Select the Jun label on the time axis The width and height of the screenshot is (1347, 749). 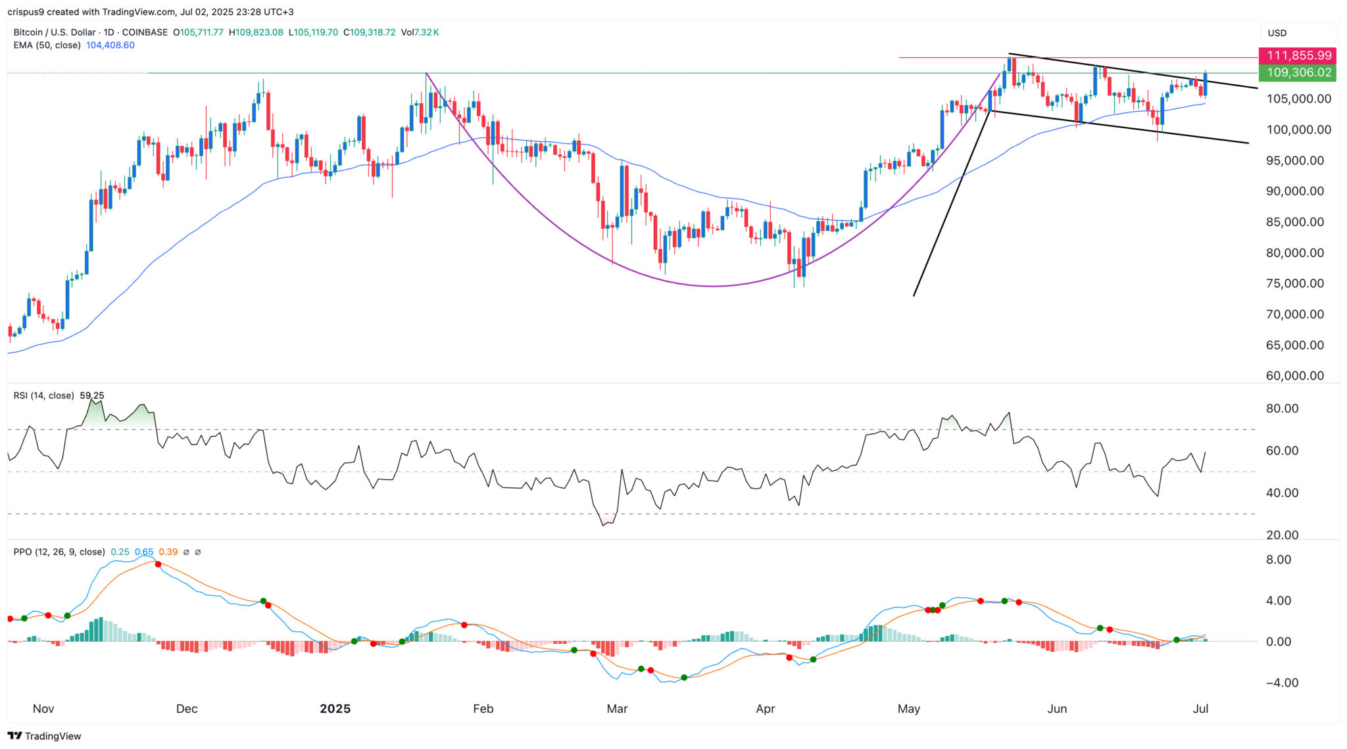pos(1057,709)
